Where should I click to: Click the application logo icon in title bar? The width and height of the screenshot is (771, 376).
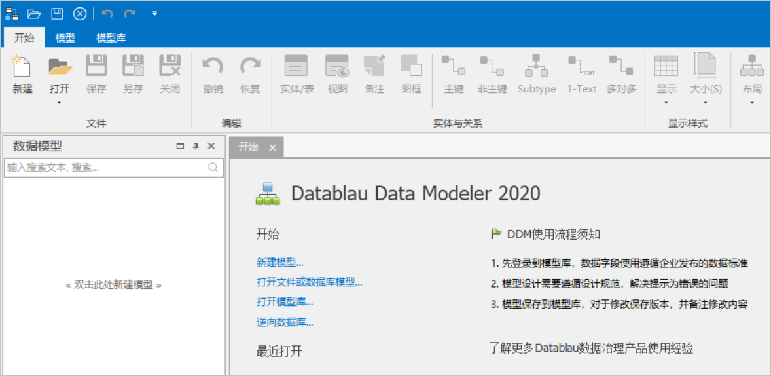pyautogui.click(x=11, y=13)
